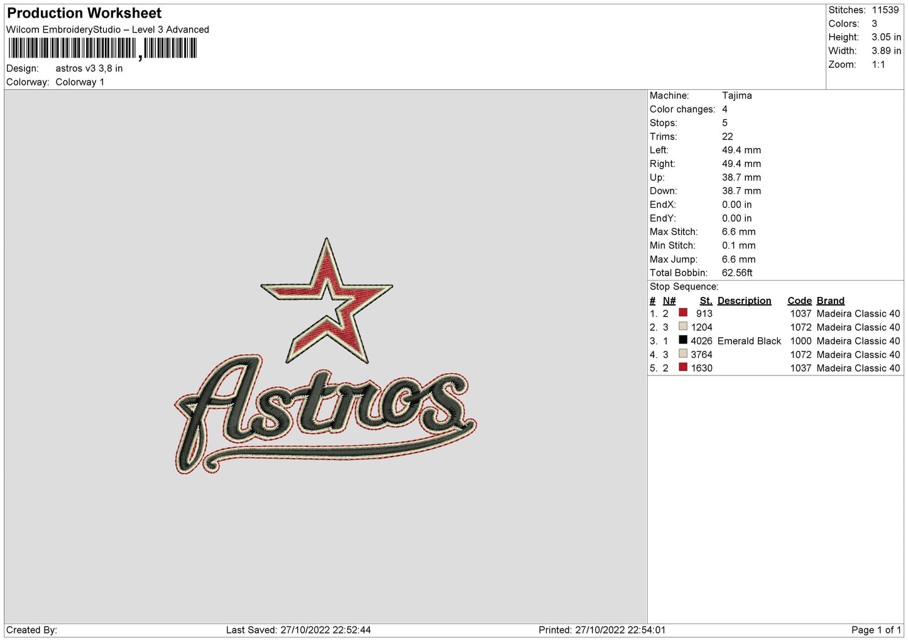Click the 'Colorway 1' value
The width and height of the screenshot is (908, 641).
[x=80, y=82]
